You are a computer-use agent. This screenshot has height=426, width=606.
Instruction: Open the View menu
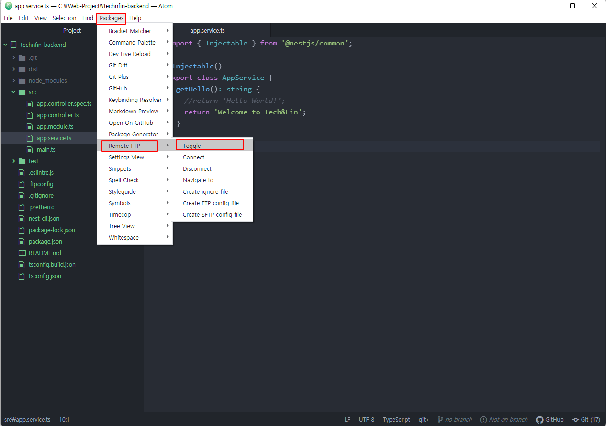41,18
